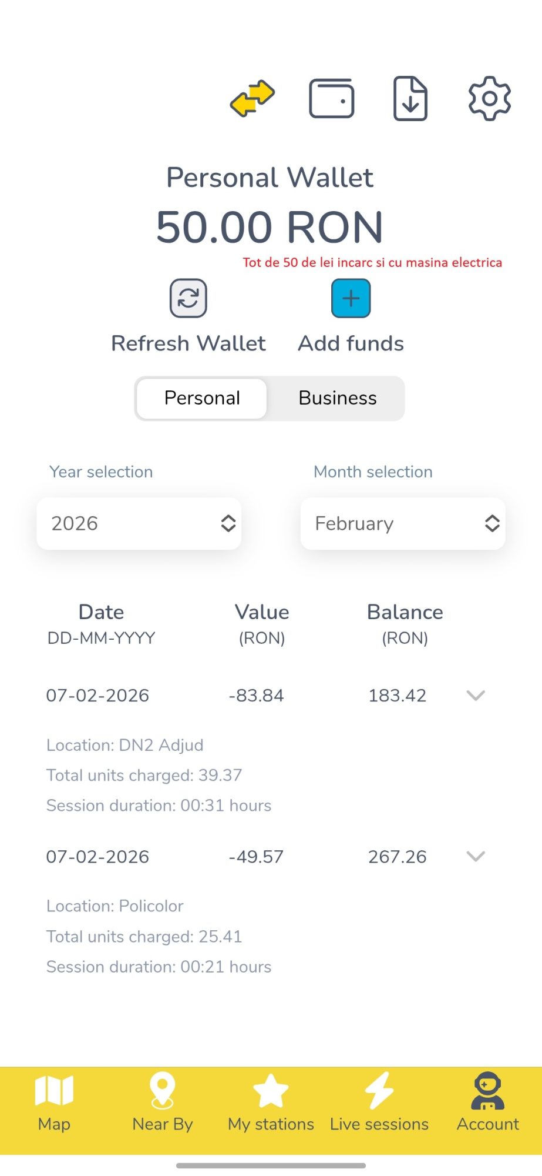The width and height of the screenshot is (542, 1176).
Task: Tap the 50.00 RON balance amount
Action: click(270, 227)
